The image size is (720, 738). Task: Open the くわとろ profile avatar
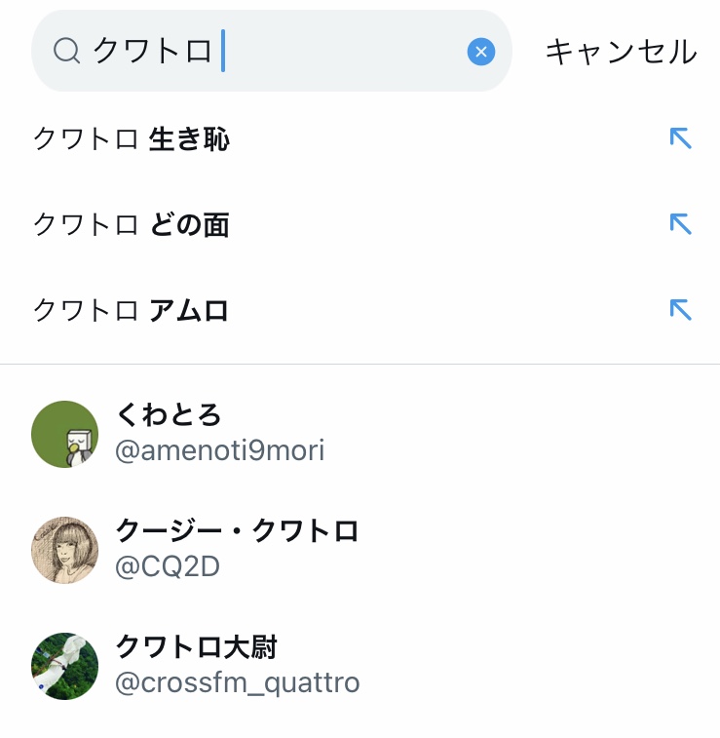(x=65, y=434)
